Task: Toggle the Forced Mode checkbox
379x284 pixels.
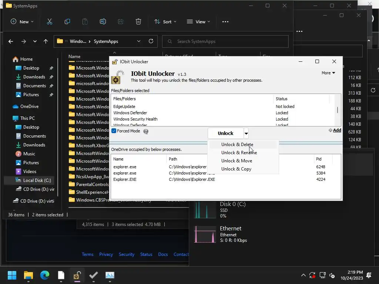Action: 114,131
